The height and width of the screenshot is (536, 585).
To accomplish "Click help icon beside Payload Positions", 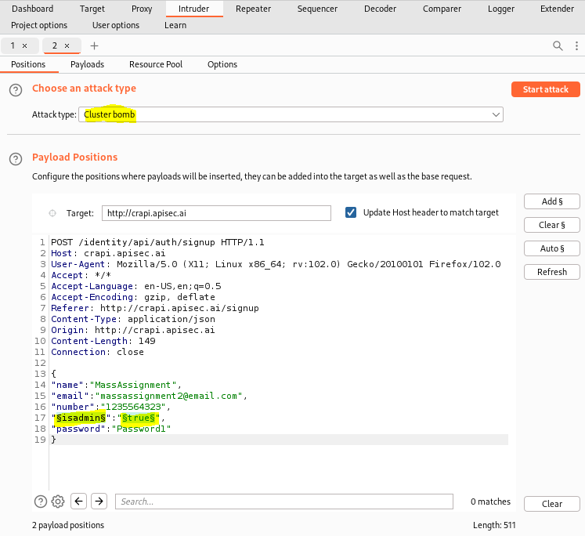I will point(16,159).
